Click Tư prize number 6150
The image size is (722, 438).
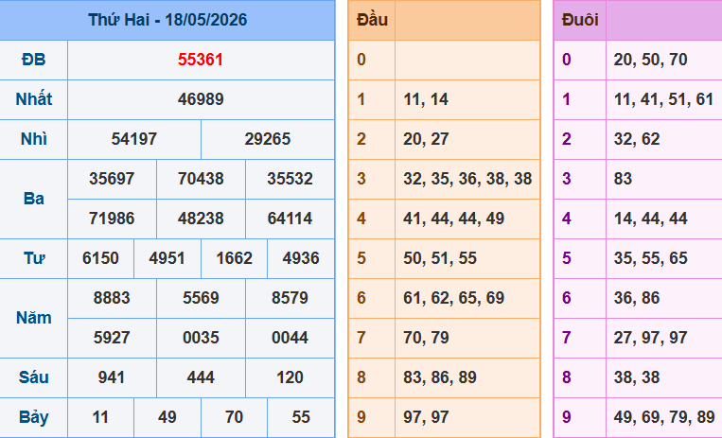point(100,258)
